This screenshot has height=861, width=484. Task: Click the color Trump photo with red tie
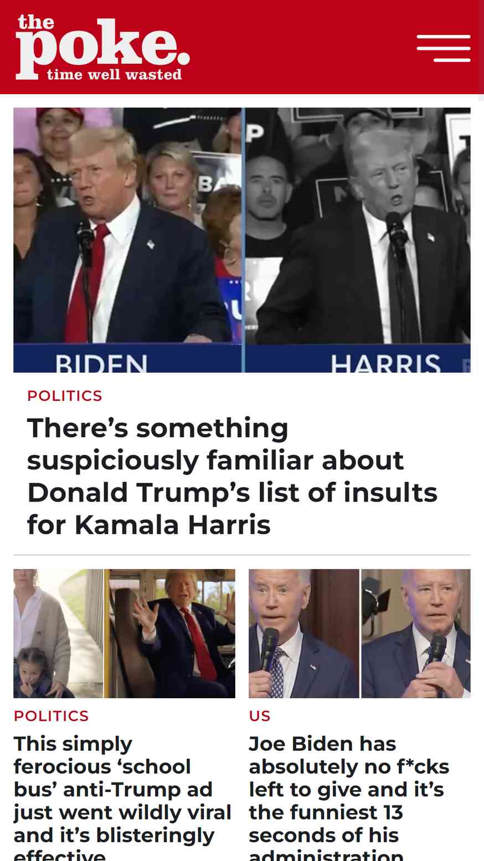127,240
